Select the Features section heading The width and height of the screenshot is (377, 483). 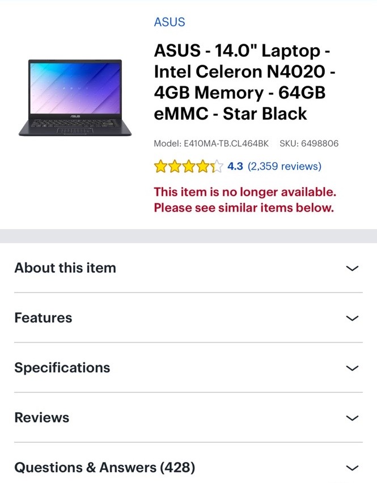click(x=43, y=318)
